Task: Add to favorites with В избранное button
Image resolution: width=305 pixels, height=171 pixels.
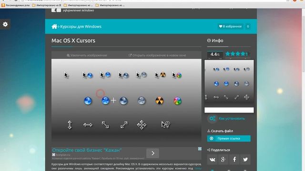Action: pos(231,27)
